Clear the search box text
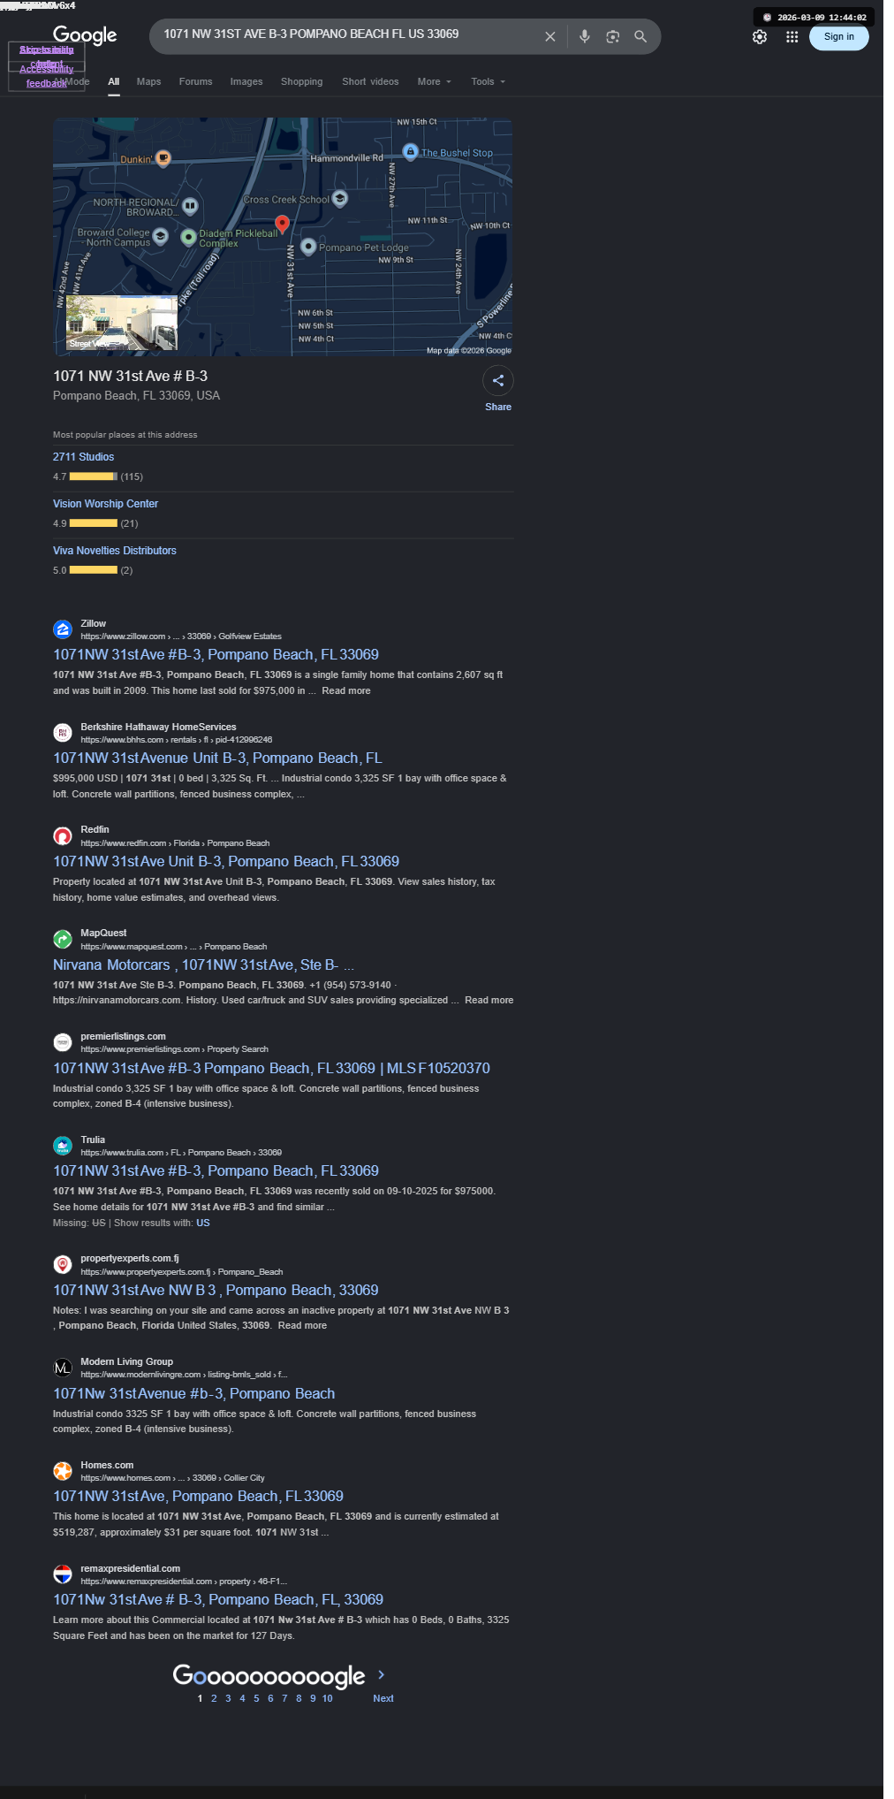Image resolution: width=894 pixels, height=1799 pixels. [549, 36]
